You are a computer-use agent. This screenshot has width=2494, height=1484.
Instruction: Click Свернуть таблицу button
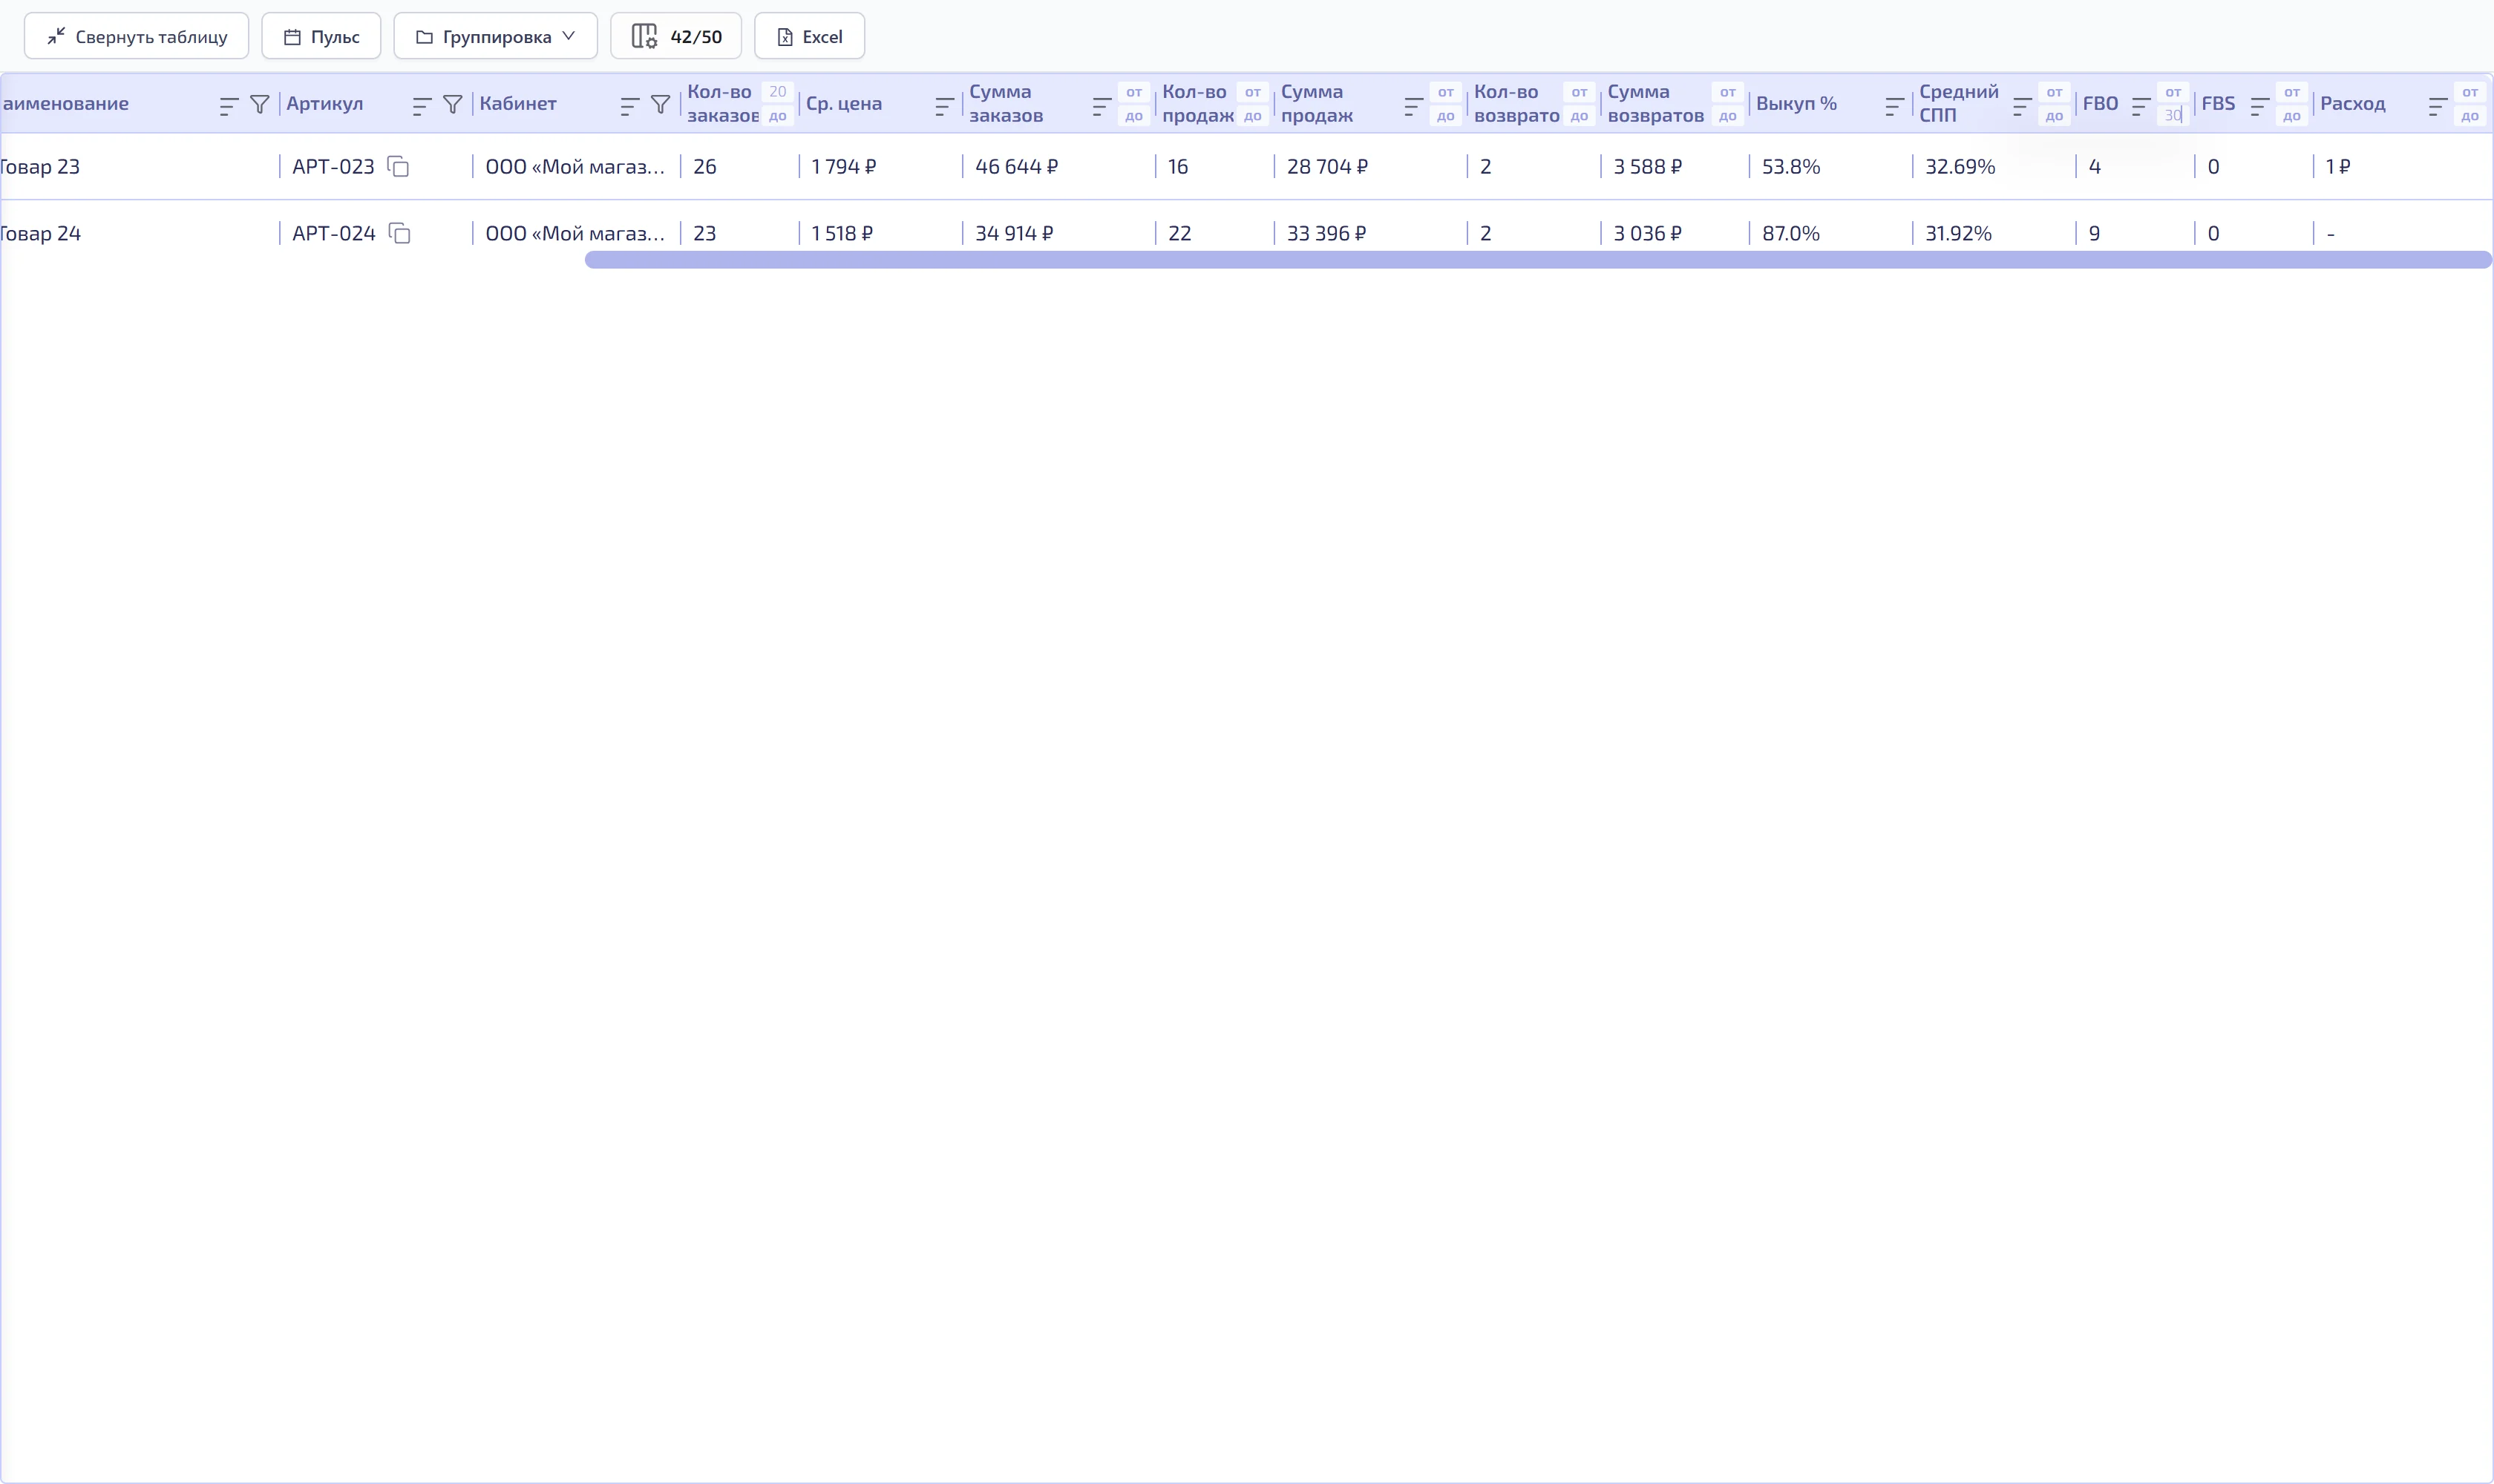click(136, 36)
